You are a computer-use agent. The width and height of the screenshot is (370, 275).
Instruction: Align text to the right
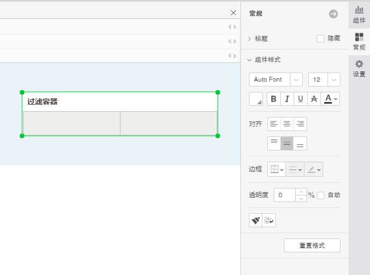[300, 124]
